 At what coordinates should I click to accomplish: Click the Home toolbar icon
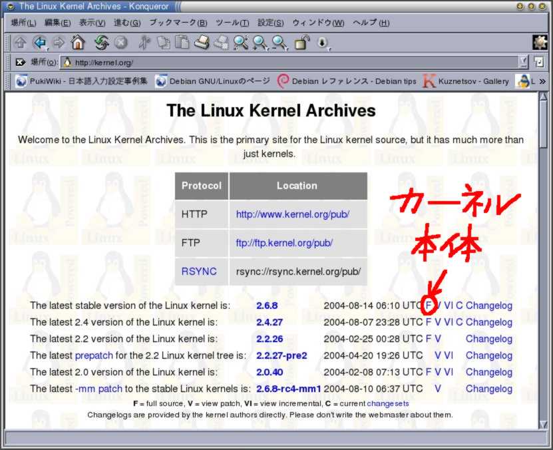78,43
